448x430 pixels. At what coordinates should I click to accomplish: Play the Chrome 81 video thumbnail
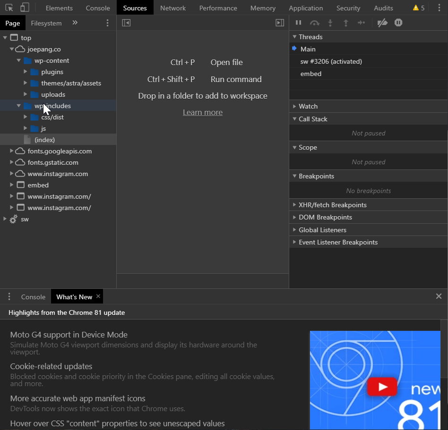coord(382,387)
